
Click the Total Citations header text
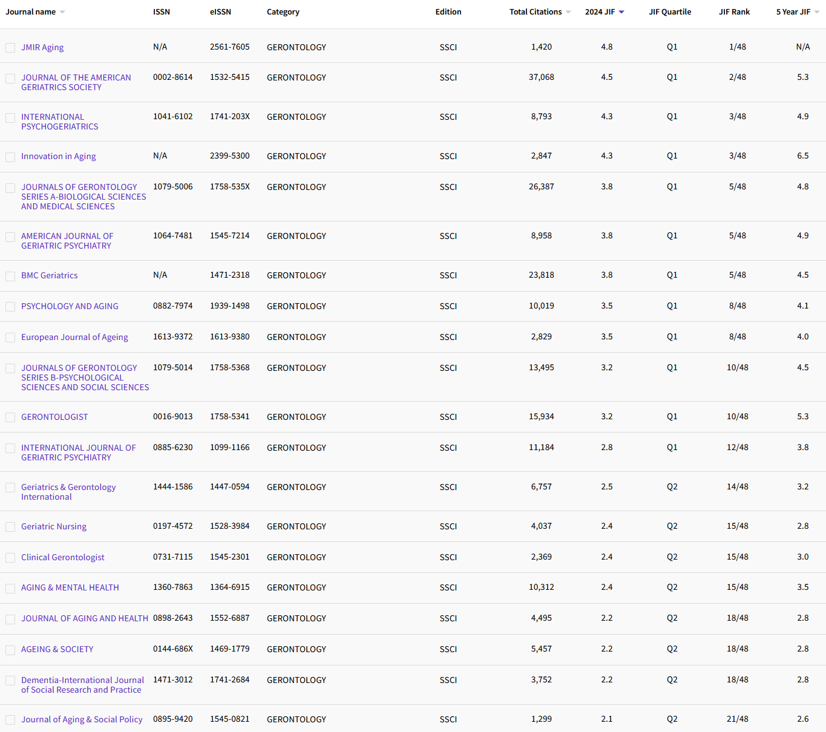coord(536,12)
